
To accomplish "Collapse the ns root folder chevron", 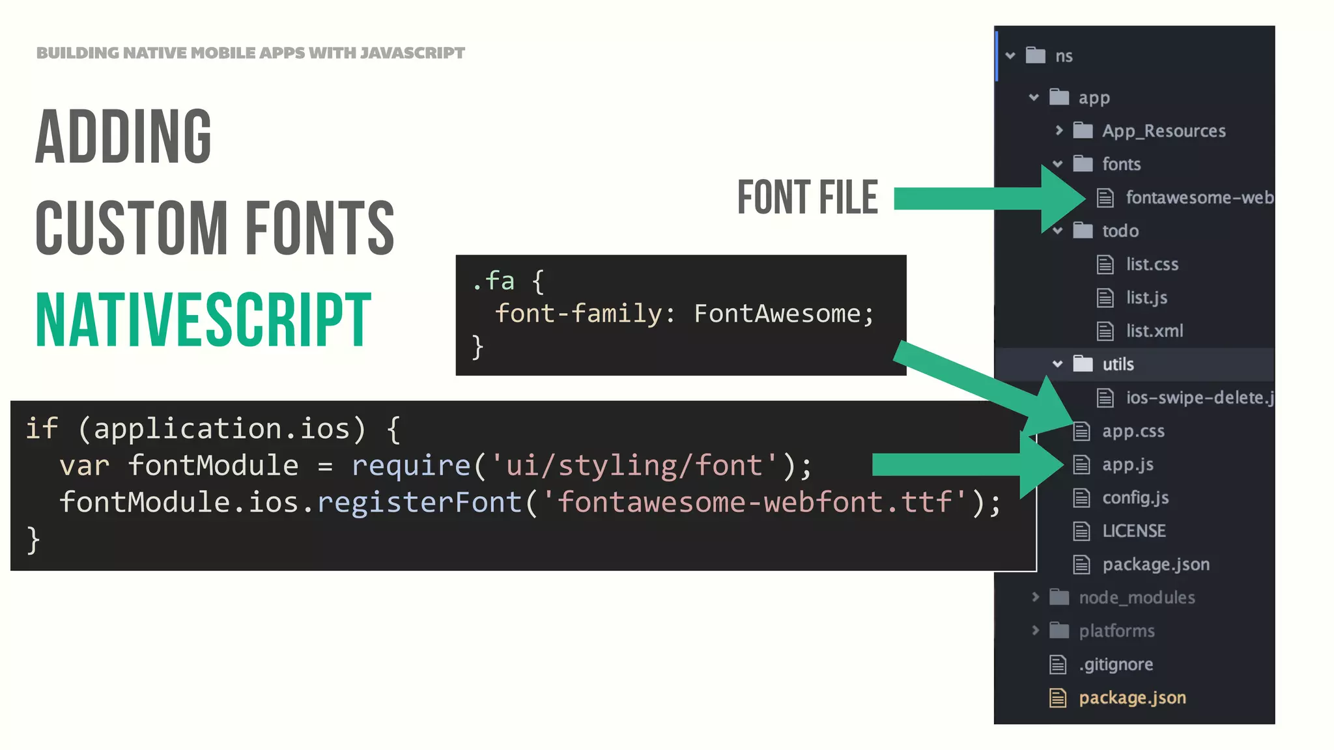I will click(x=1010, y=56).
